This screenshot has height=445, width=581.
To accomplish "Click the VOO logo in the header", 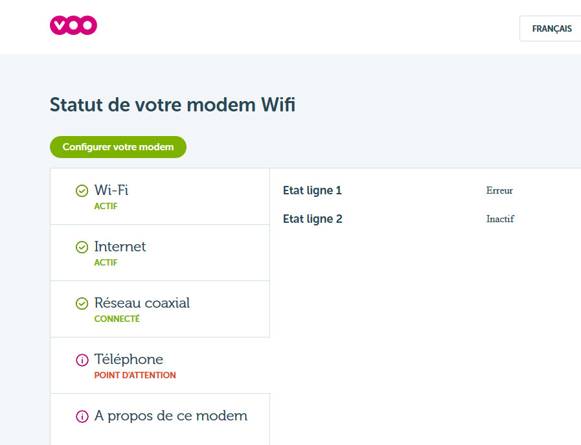I will point(73,25).
